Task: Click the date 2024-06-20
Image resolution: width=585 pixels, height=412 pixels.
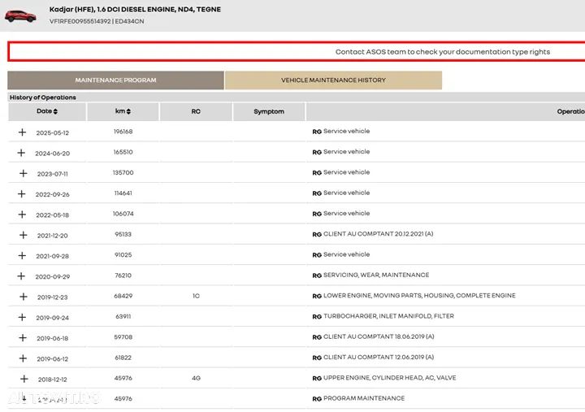Action: pos(53,154)
